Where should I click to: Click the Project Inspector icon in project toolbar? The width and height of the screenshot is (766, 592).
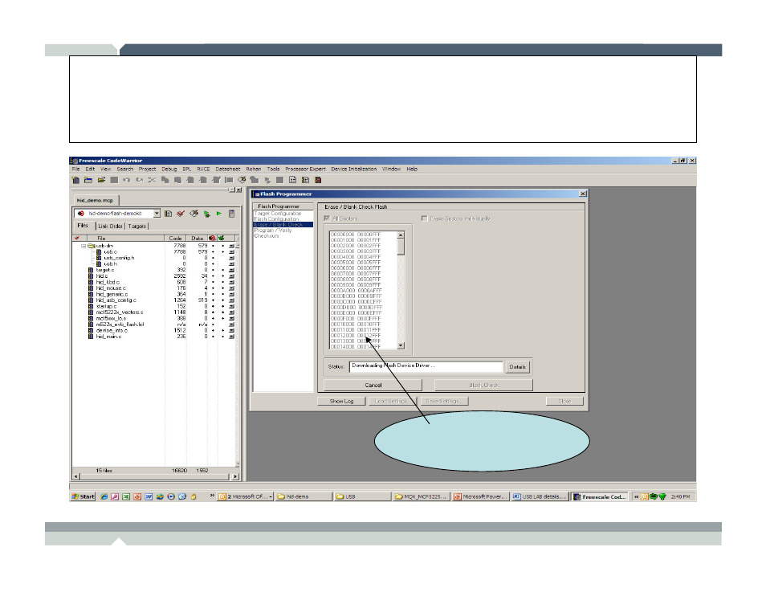click(231, 214)
